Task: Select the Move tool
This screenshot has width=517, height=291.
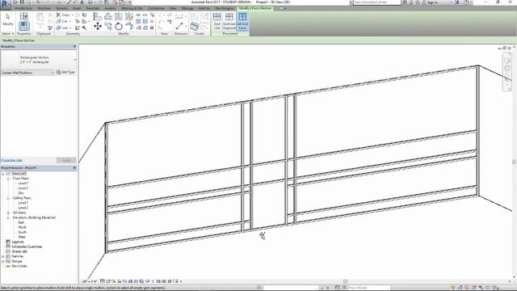Action: (98, 27)
